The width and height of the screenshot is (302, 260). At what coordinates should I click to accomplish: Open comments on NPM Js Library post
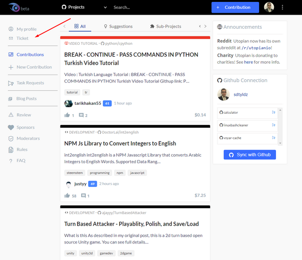(84, 196)
